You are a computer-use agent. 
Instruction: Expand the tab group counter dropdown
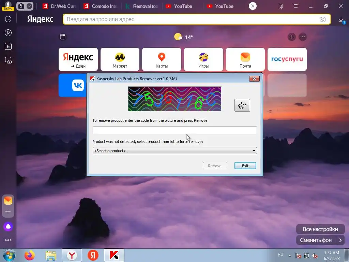29,6
